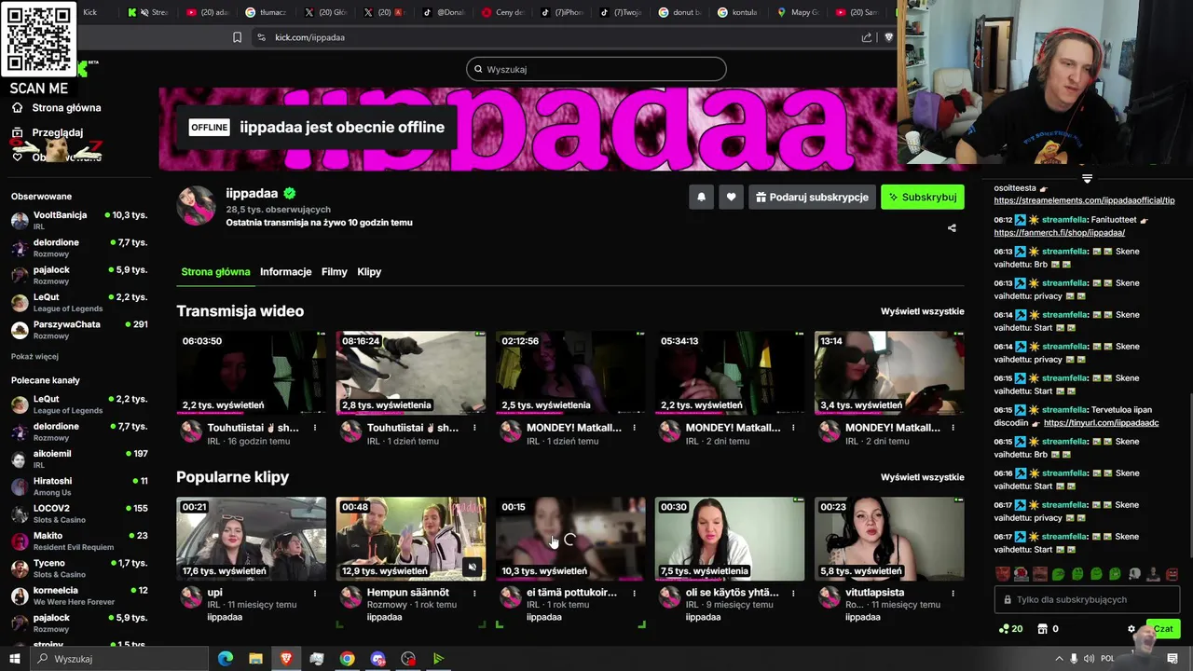This screenshot has width=1193, height=671.
Task: Expand followed channels with Pokaż więcej
Action: [x=34, y=357]
